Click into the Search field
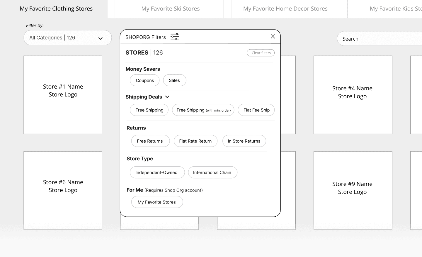Screen dimensions: 422x257 click(380, 39)
